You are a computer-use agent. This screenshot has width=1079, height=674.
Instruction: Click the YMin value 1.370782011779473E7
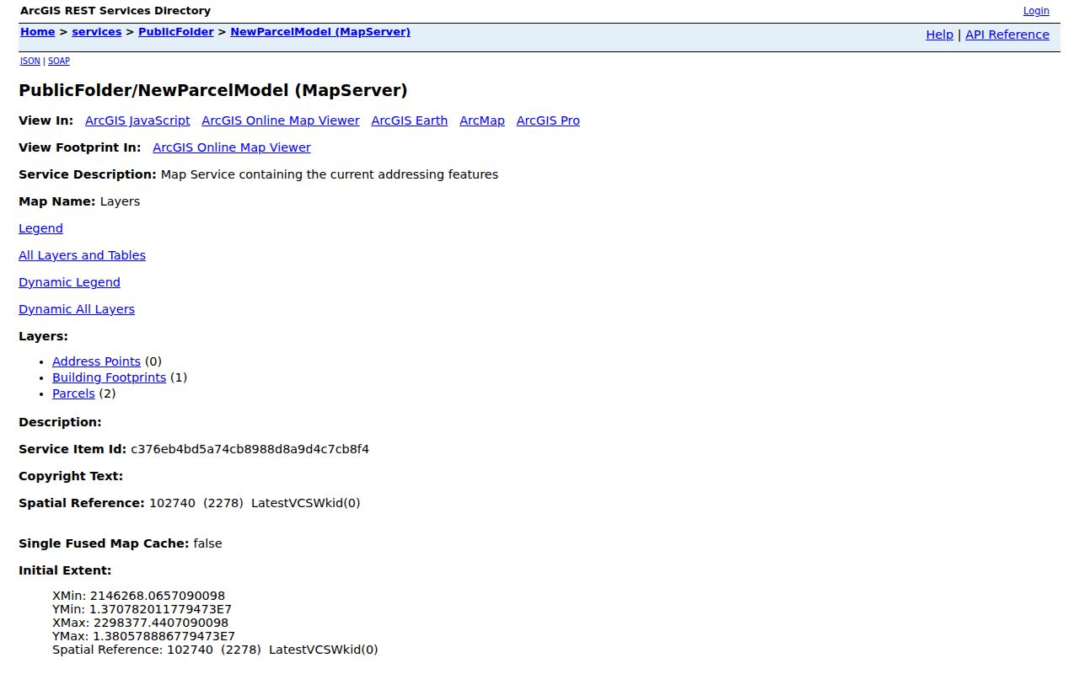[160, 609]
